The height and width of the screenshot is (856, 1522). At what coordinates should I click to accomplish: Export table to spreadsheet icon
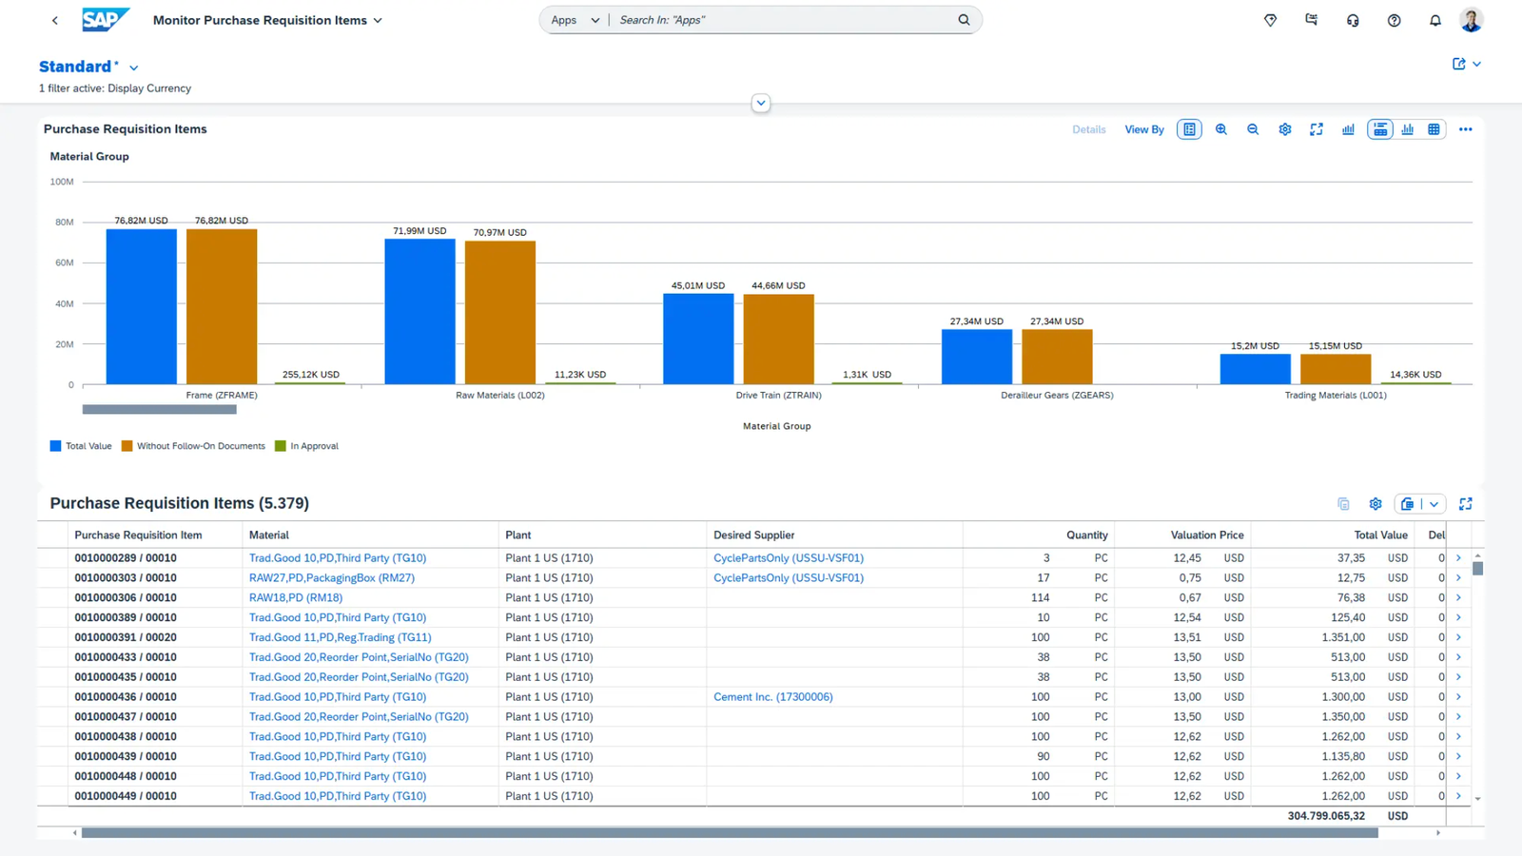(x=1409, y=504)
